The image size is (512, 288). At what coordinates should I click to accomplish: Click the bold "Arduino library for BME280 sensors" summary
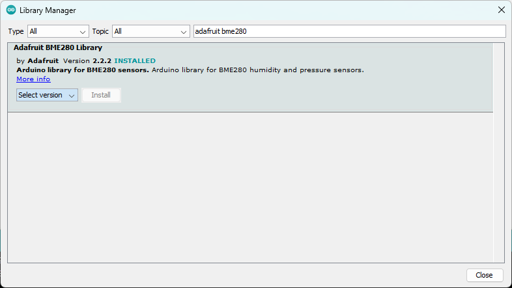82,70
